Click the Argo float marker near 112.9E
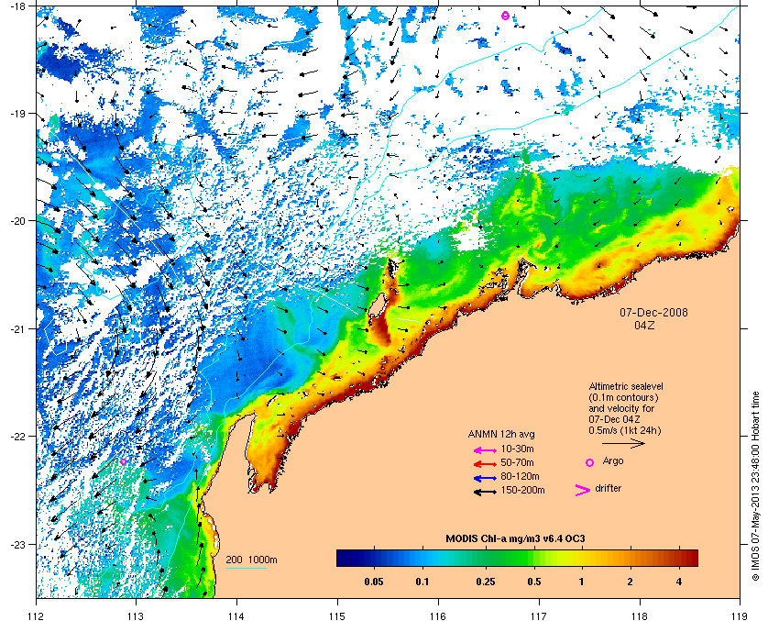The height and width of the screenshot is (621, 768). pos(123,461)
